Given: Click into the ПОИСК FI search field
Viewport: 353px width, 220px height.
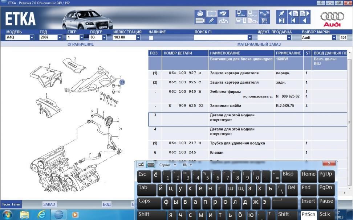Looking at the screenshot, I should tap(221, 38).
